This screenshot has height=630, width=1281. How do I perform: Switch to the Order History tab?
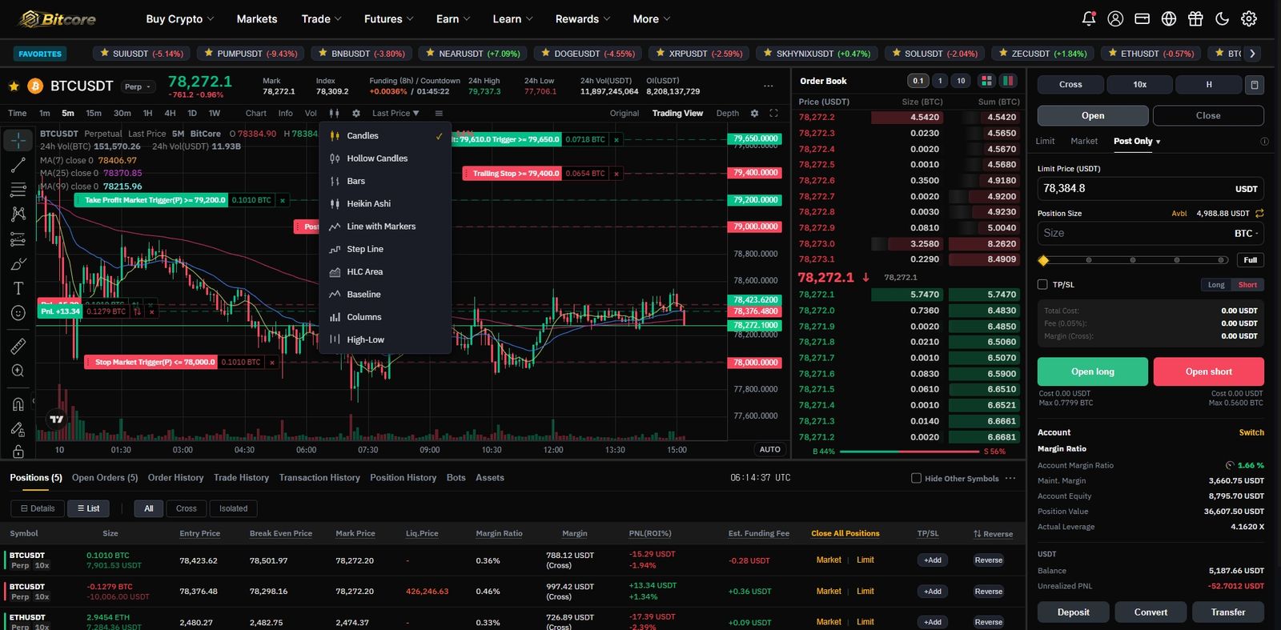175,478
